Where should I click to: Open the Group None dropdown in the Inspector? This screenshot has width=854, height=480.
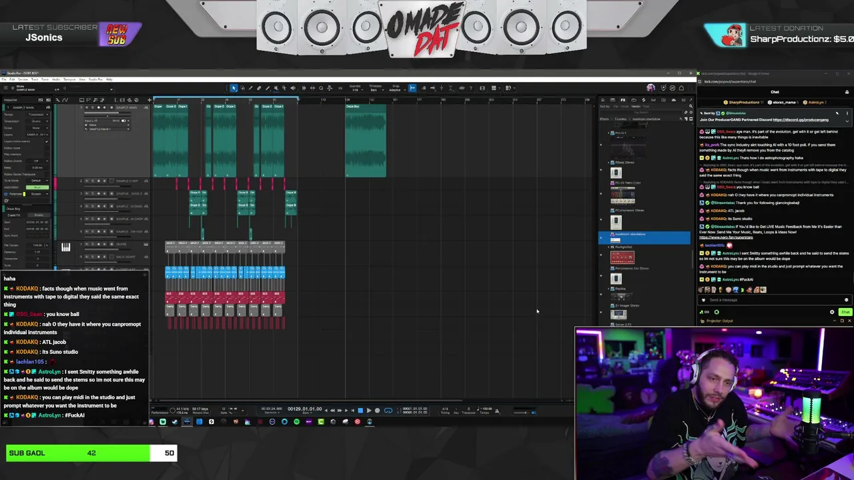click(37, 128)
